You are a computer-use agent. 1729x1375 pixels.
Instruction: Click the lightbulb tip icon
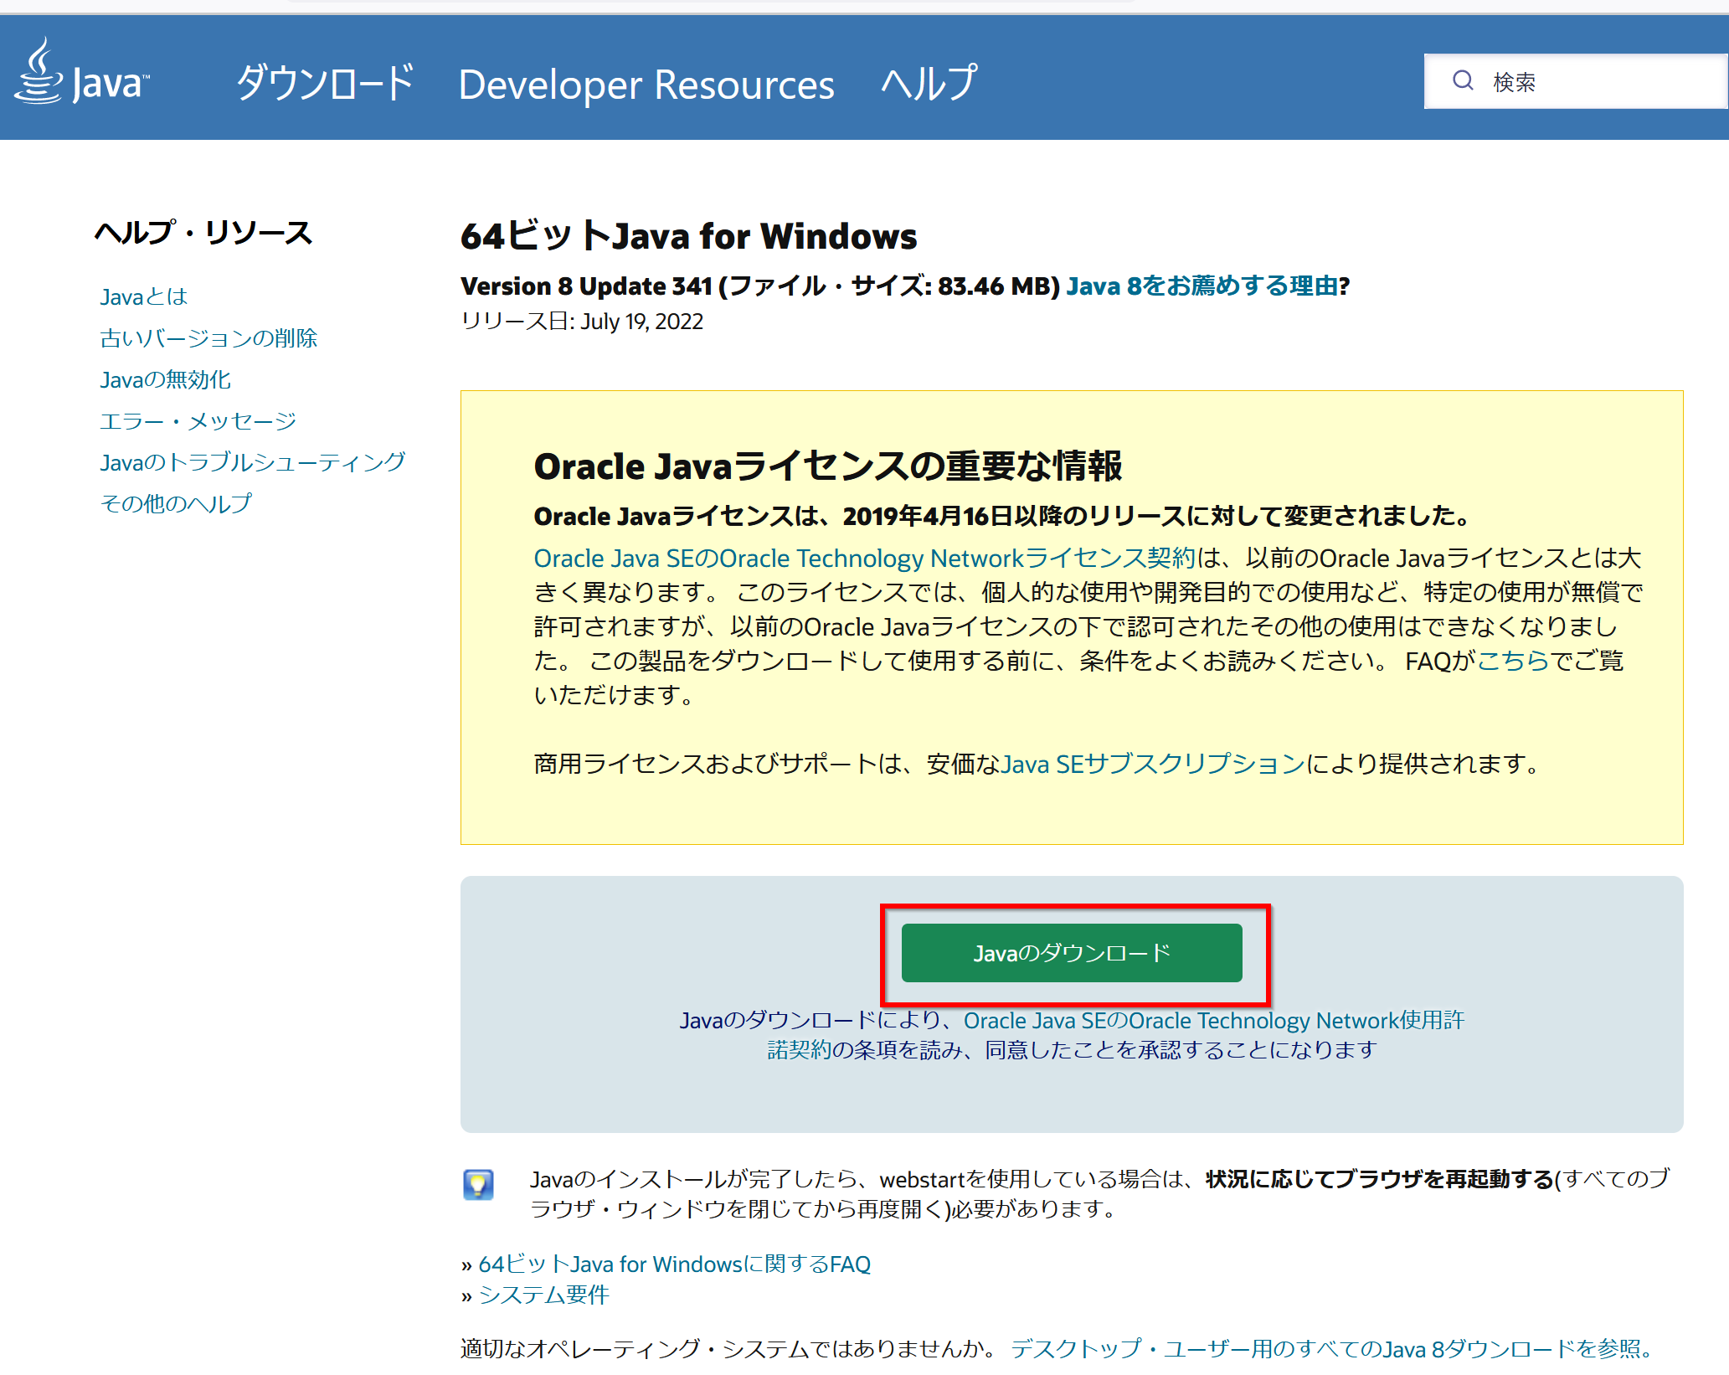(x=478, y=1185)
